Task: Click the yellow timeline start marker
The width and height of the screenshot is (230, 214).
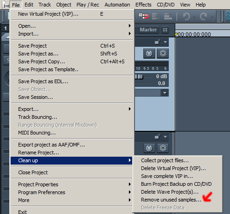Action: click(176, 34)
